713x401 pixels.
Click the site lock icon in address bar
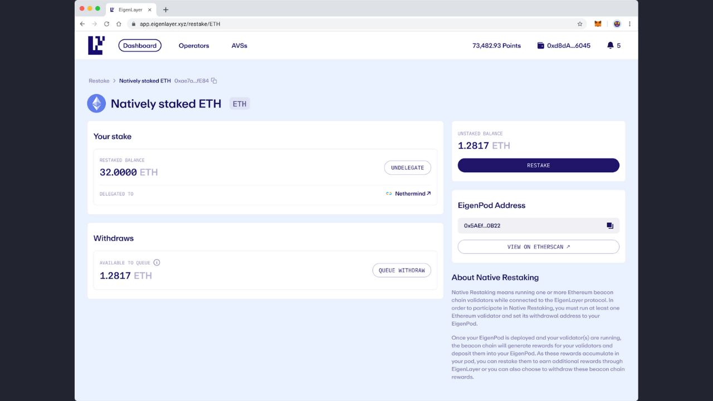[133, 24]
